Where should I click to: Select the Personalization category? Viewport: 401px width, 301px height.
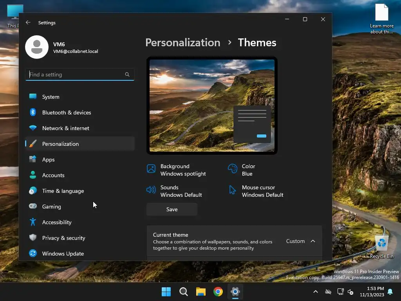tap(80, 143)
